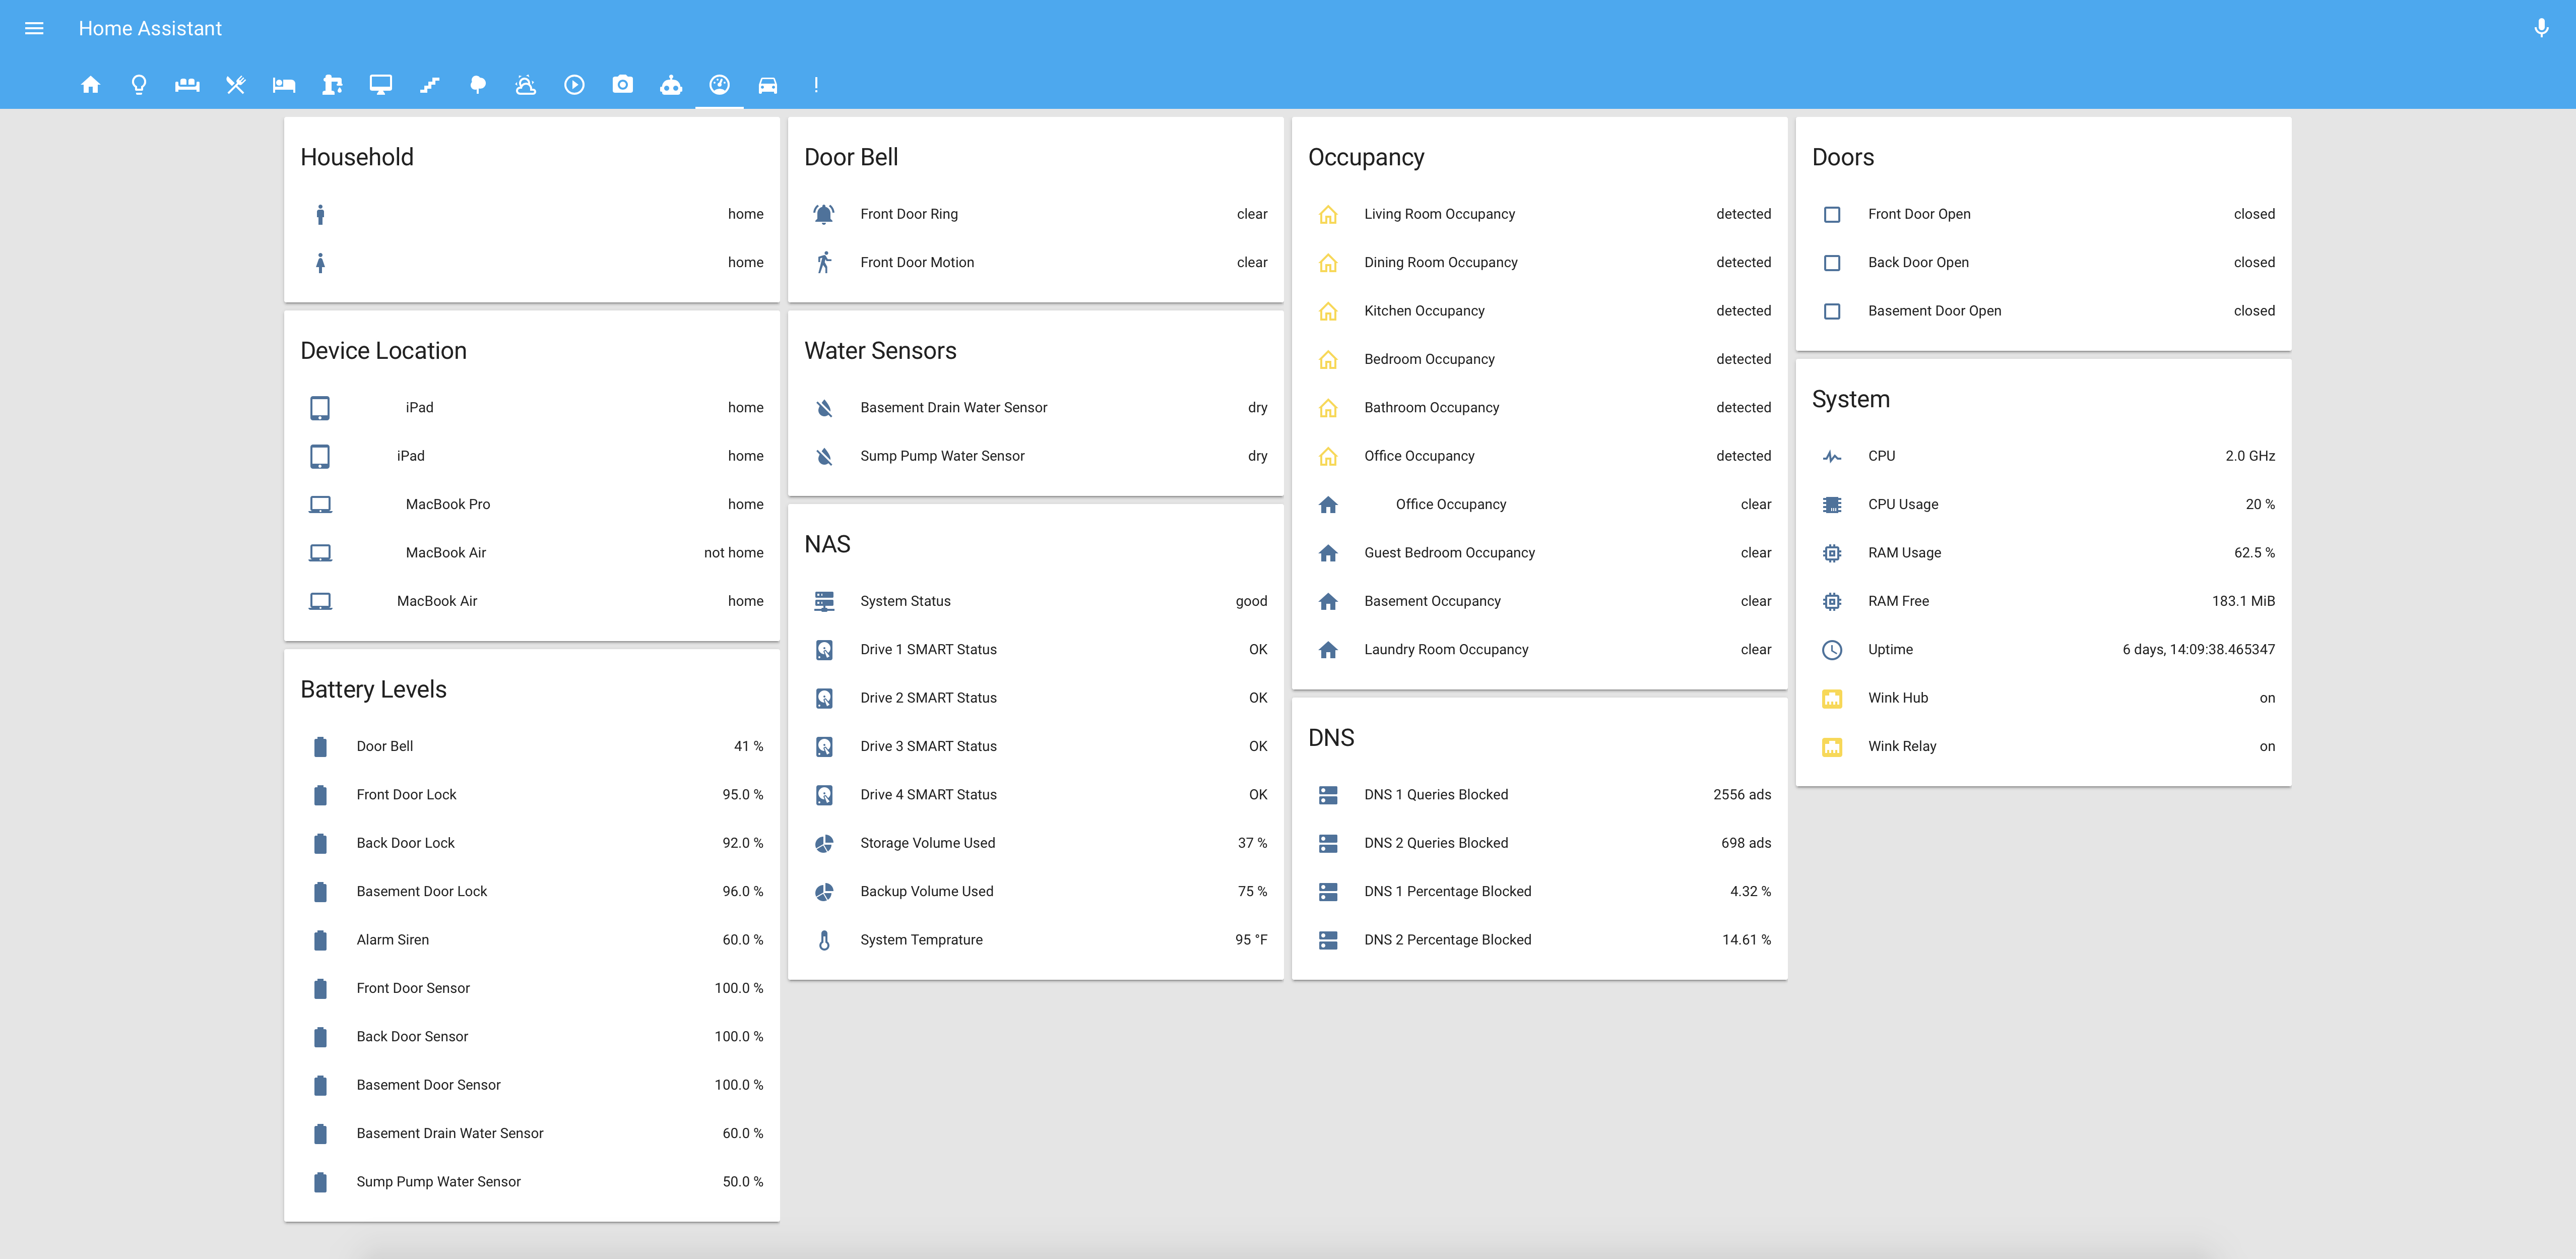Click the stairs tab icon

click(x=429, y=85)
